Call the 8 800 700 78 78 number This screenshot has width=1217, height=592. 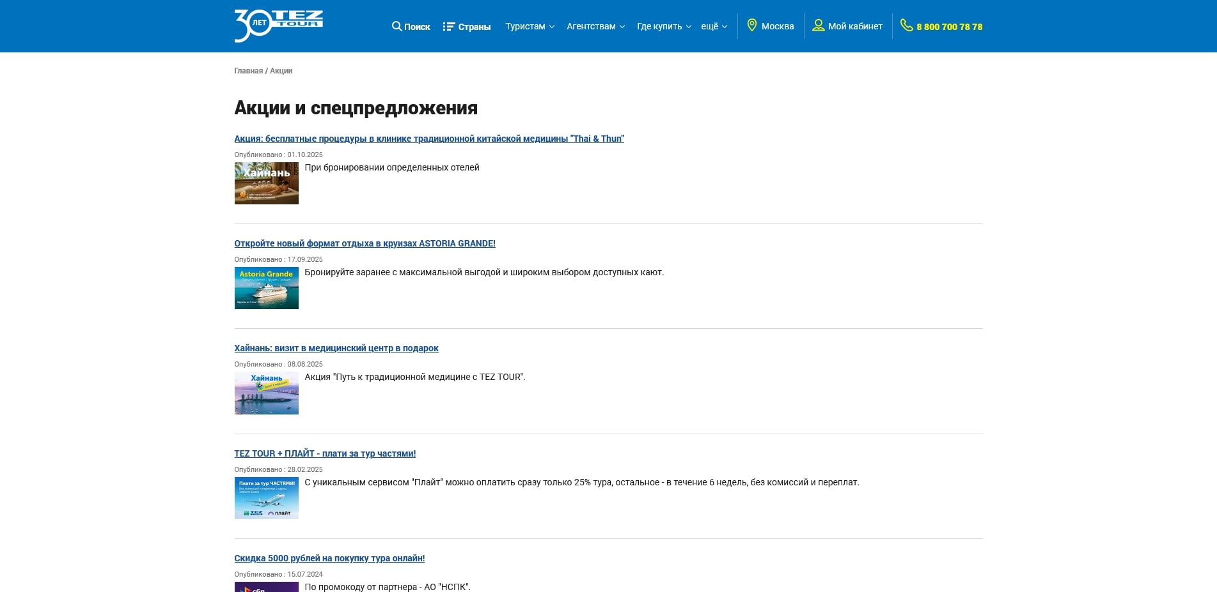click(949, 27)
